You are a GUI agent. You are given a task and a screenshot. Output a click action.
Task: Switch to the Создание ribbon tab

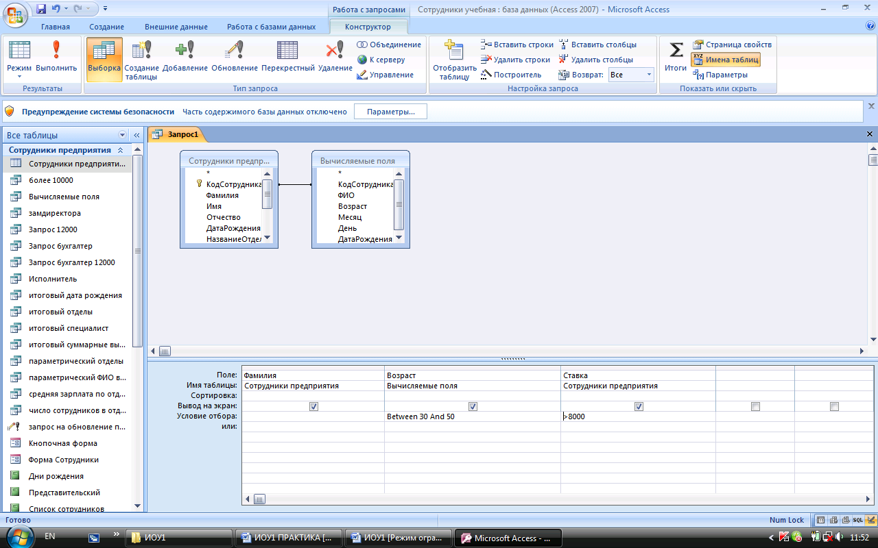coord(106,27)
